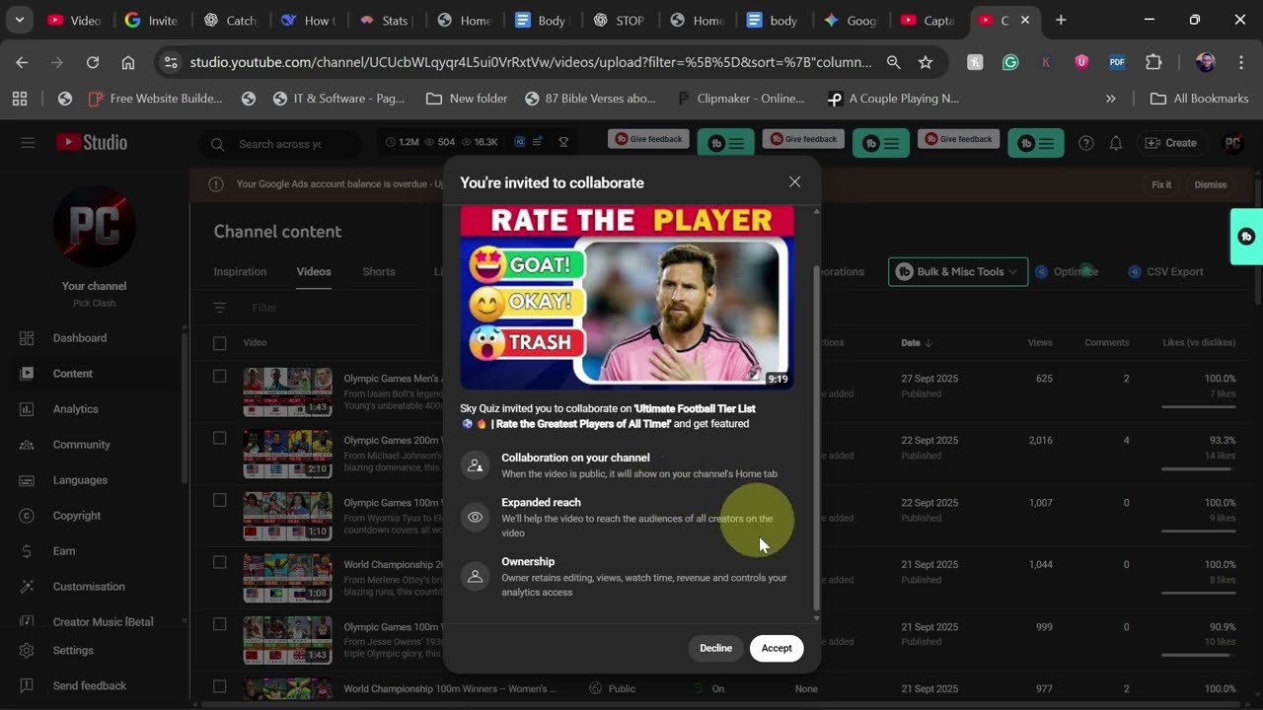Open a new browser tab
Viewport: 1263px width, 710px height.
(x=1061, y=20)
